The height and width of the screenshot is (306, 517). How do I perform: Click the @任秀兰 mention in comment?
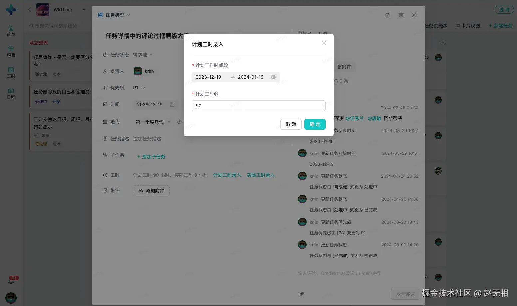[x=355, y=118]
